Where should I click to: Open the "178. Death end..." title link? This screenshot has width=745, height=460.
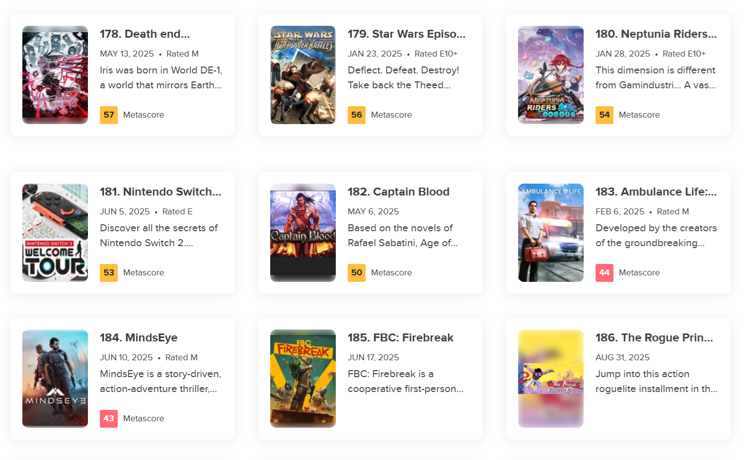(x=145, y=34)
